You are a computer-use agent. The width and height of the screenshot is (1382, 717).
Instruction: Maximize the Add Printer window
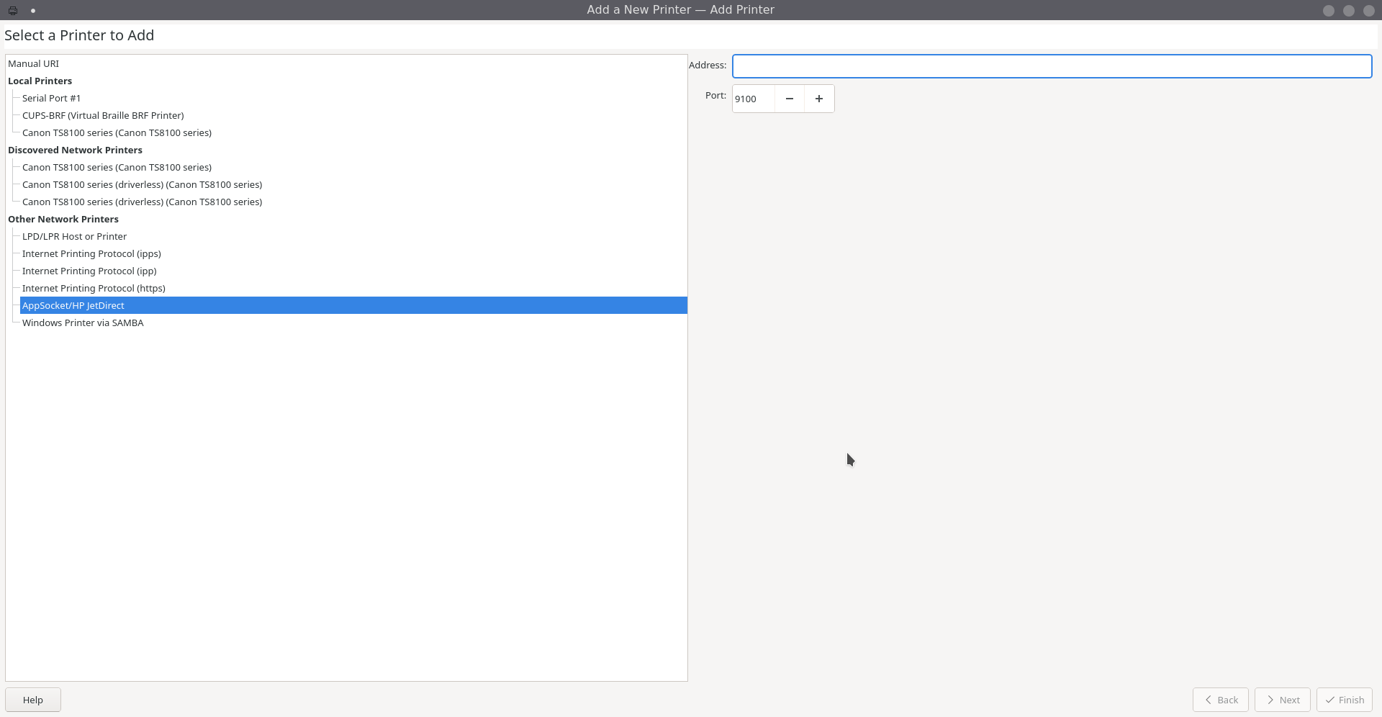tap(1349, 11)
